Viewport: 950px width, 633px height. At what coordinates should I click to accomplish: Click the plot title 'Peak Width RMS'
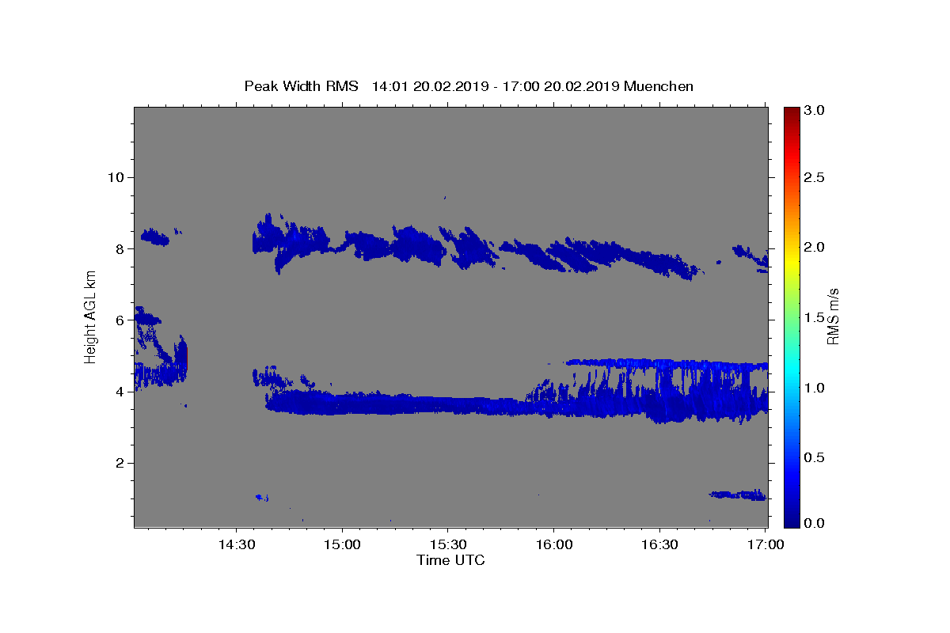(302, 86)
